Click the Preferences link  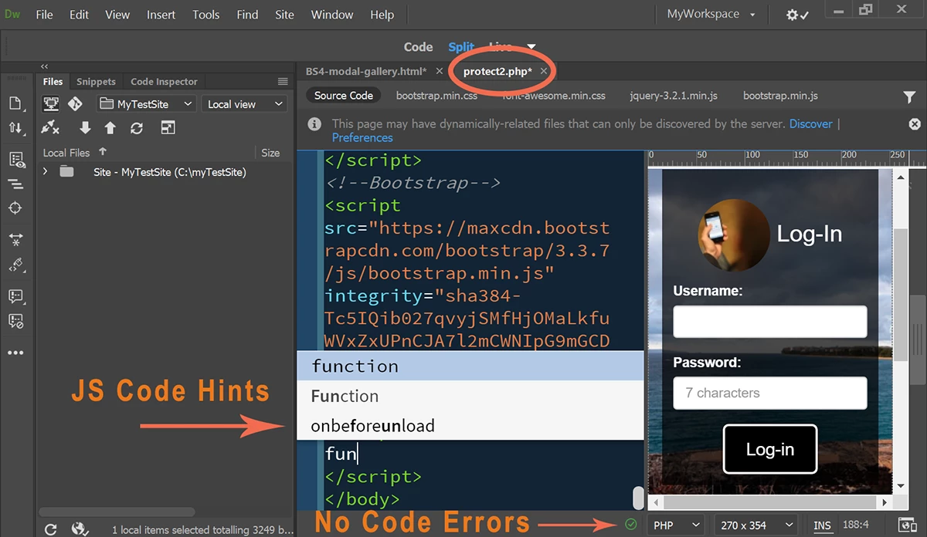tap(362, 137)
